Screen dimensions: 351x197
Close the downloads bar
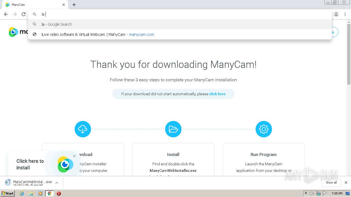click(346, 182)
